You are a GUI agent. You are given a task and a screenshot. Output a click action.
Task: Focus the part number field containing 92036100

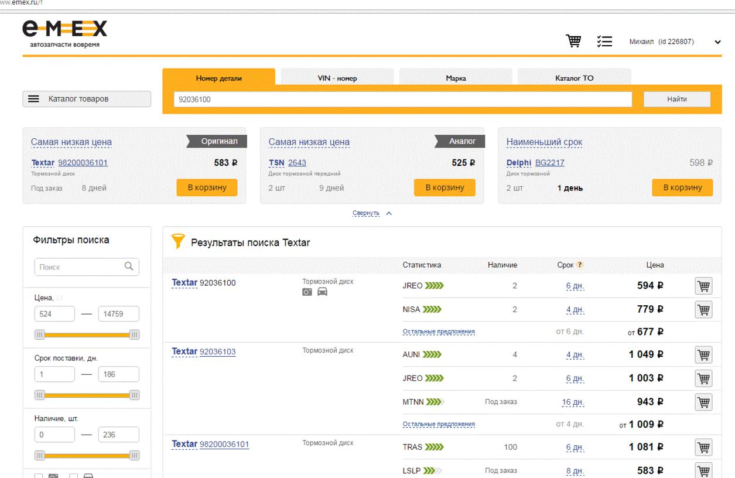(403, 99)
